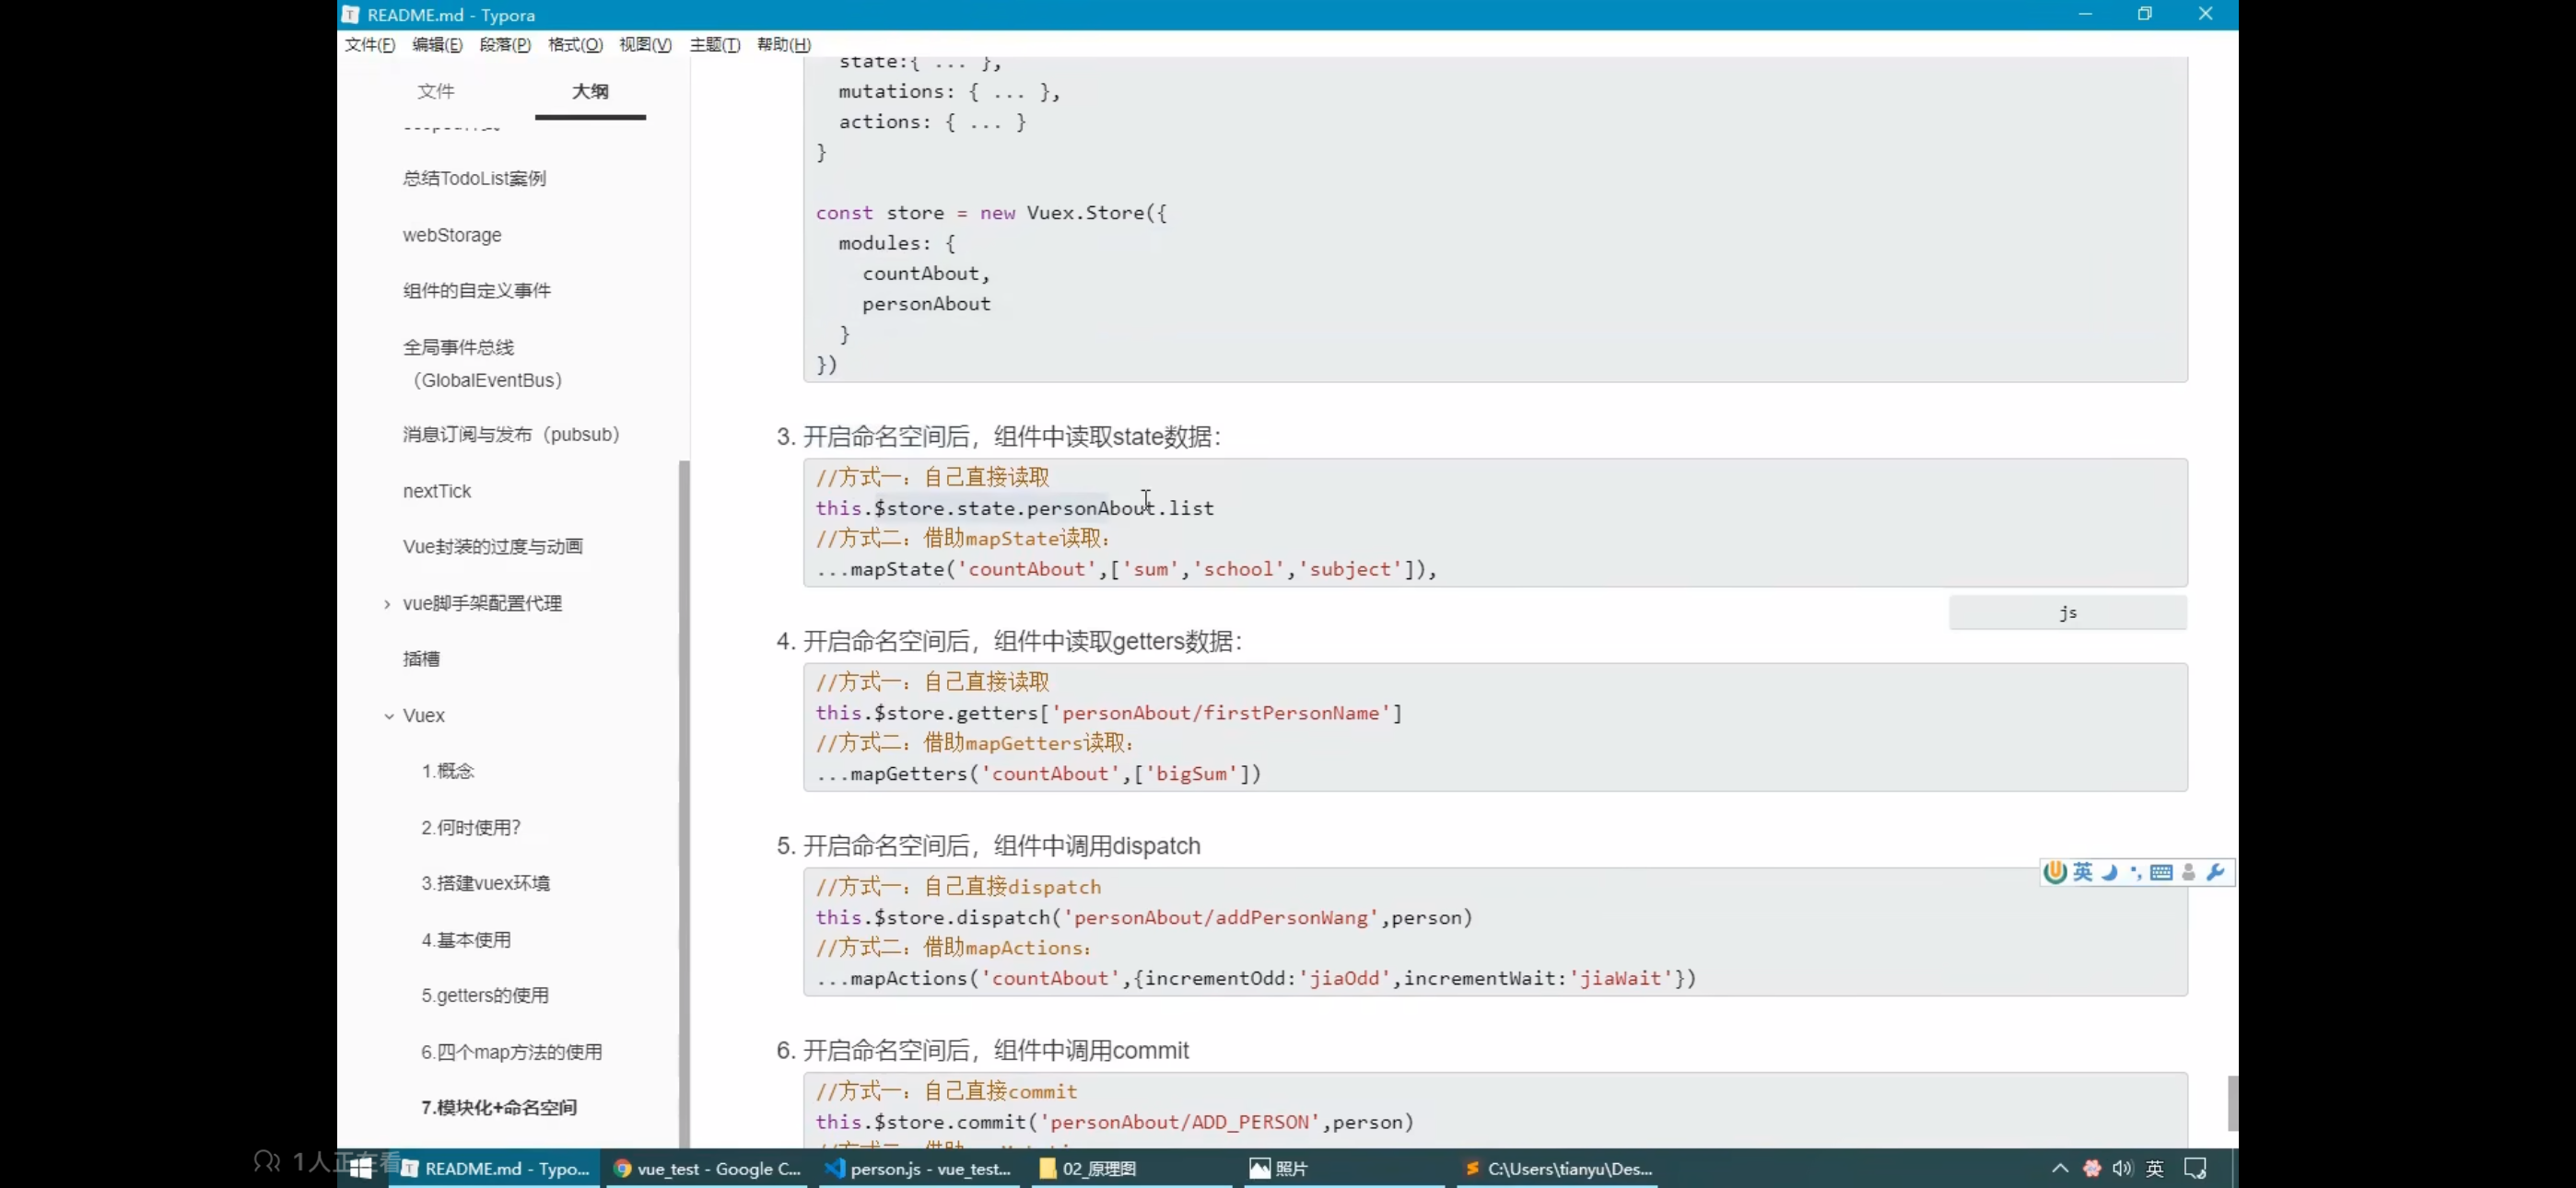This screenshot has height=1188, width=2576.
Task: Click the IME logo icon
Action: (2055, 872)
